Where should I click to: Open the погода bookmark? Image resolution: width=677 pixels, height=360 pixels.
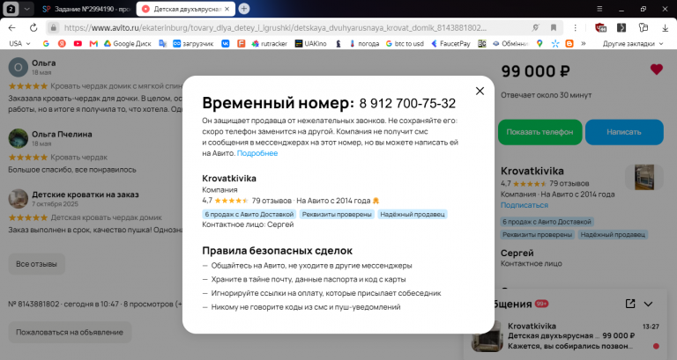[x=364, y=43]
